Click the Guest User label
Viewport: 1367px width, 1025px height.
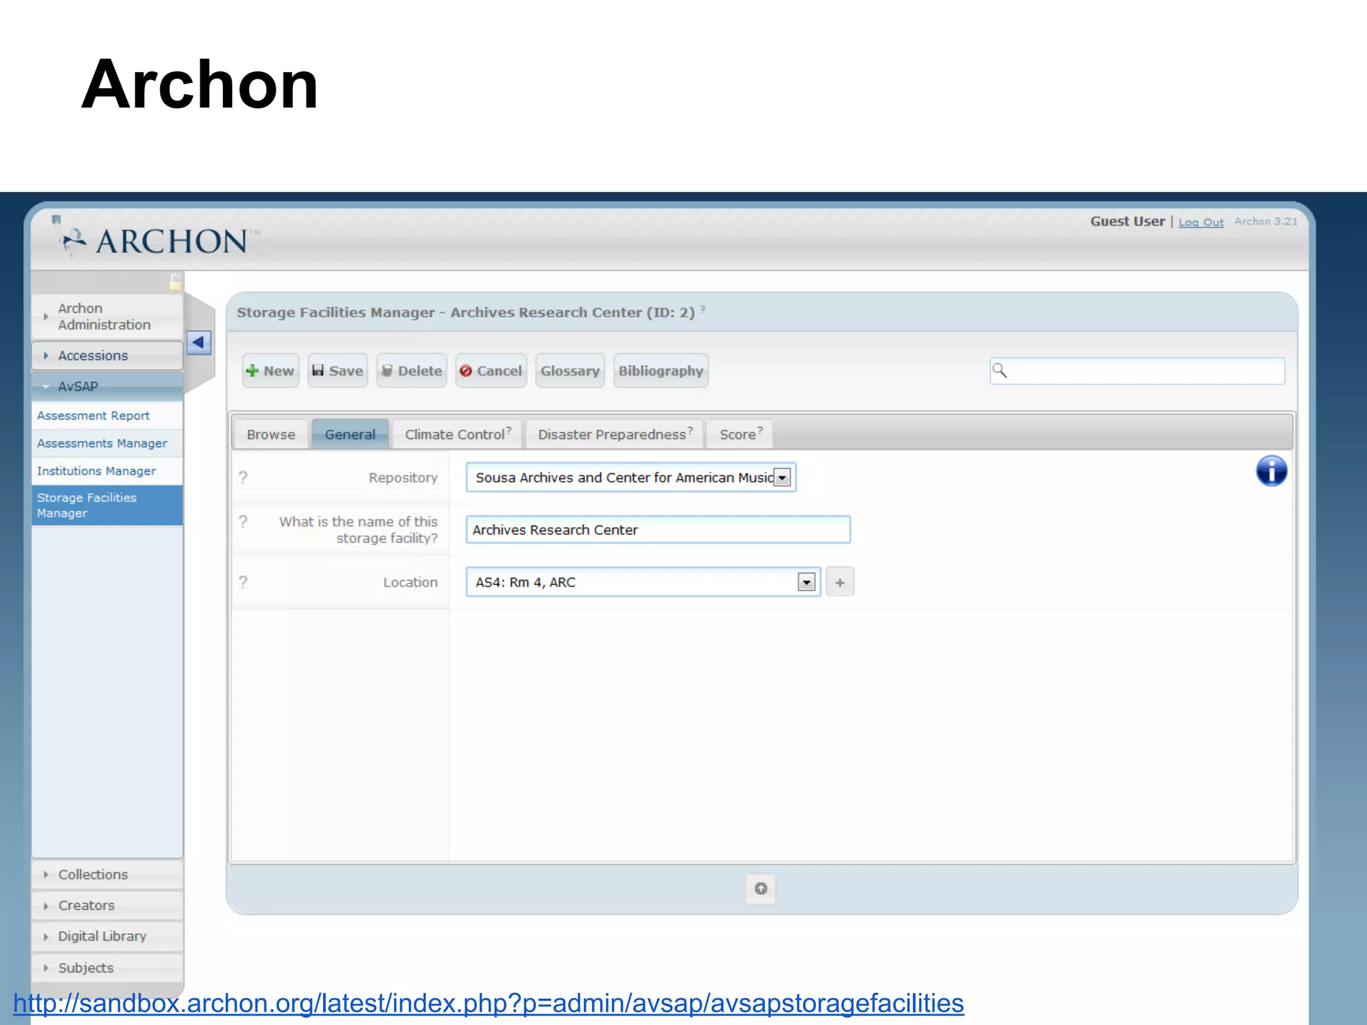[x=1127, y=222]
